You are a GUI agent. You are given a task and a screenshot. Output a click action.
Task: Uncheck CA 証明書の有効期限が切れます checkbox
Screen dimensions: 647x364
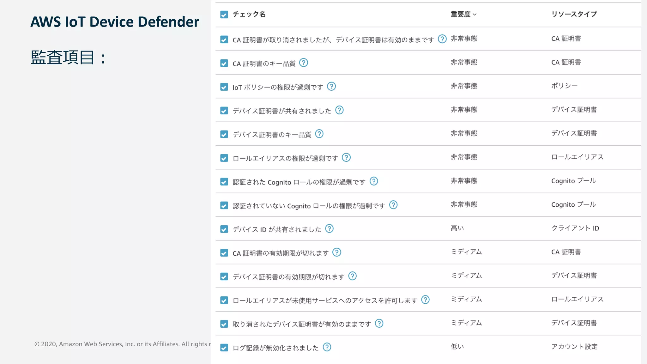coord(224,253)
